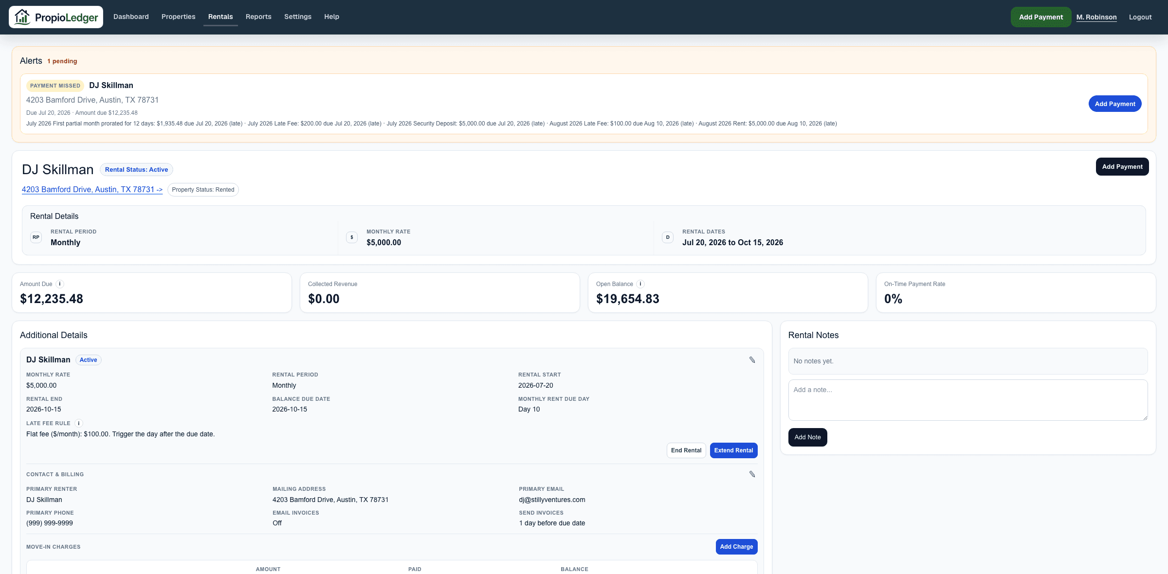Click the dollar sign monthly rate icon
This screenshot has width=1168, height=574.
(x=352, y=237)
